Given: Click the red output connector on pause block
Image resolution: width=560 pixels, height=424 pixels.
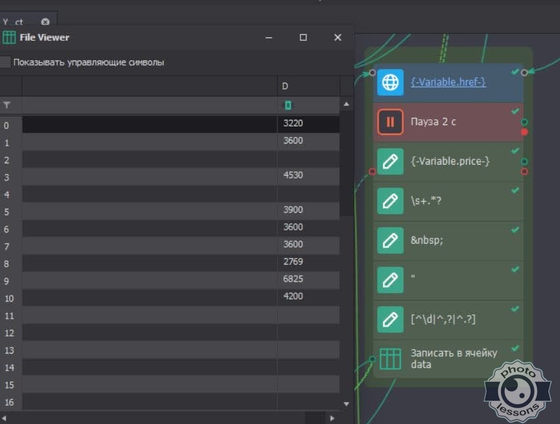Looking at the screenshot, I should click(x=524, y=132).
